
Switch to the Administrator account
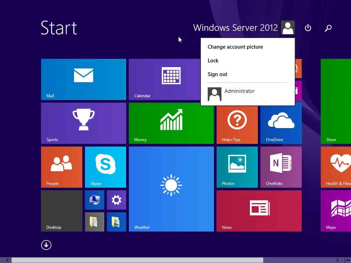(247, 94)
